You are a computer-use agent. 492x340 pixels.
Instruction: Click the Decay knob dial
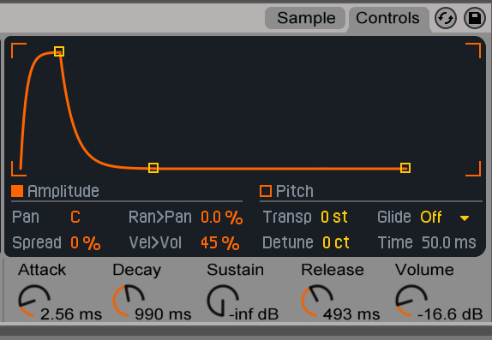pyautogui.click(x=129, y=301)
